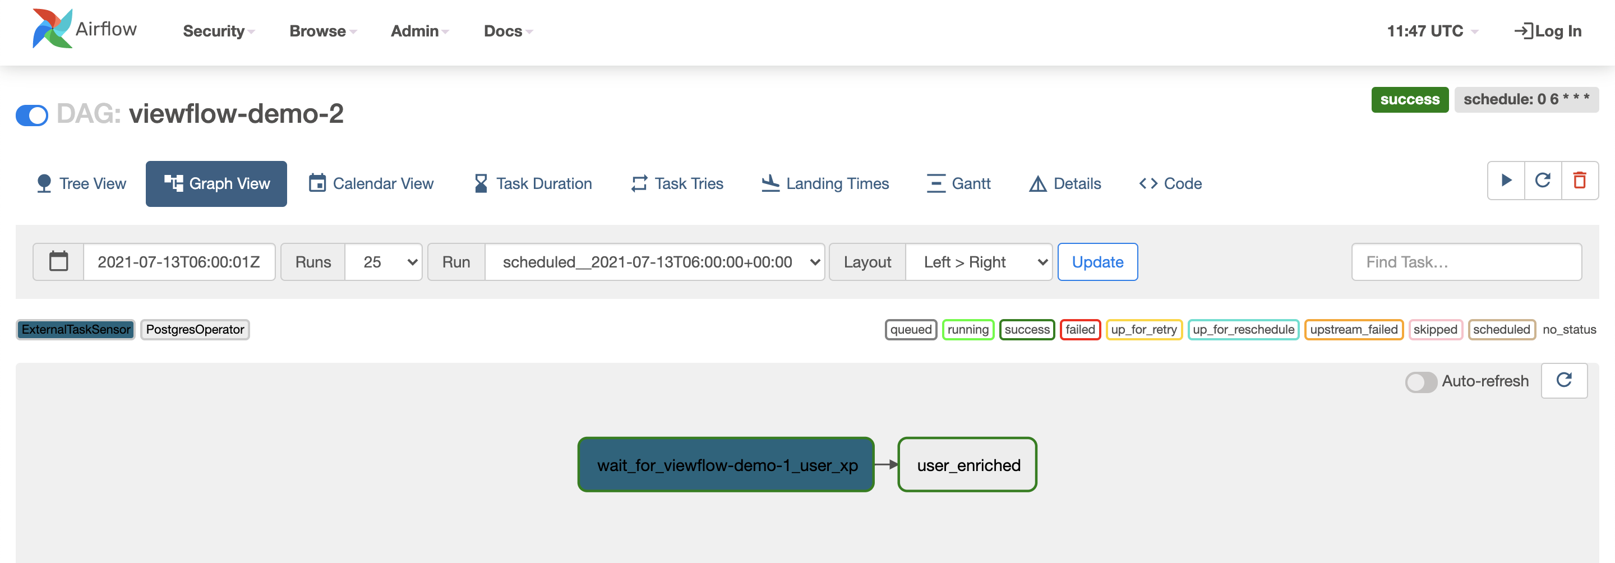This screenshot has height=563, width=1615.
Task: Click the up_for_reschedule state legend
Action: 1243,329
